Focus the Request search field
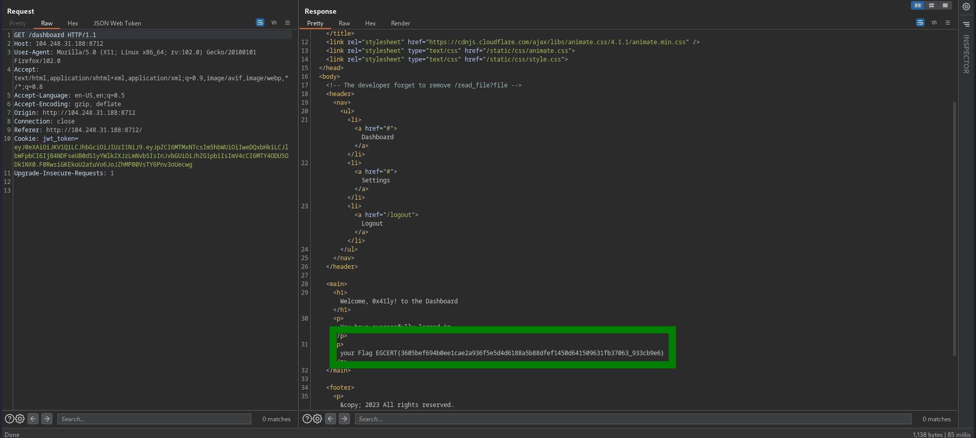 point(154,419)
